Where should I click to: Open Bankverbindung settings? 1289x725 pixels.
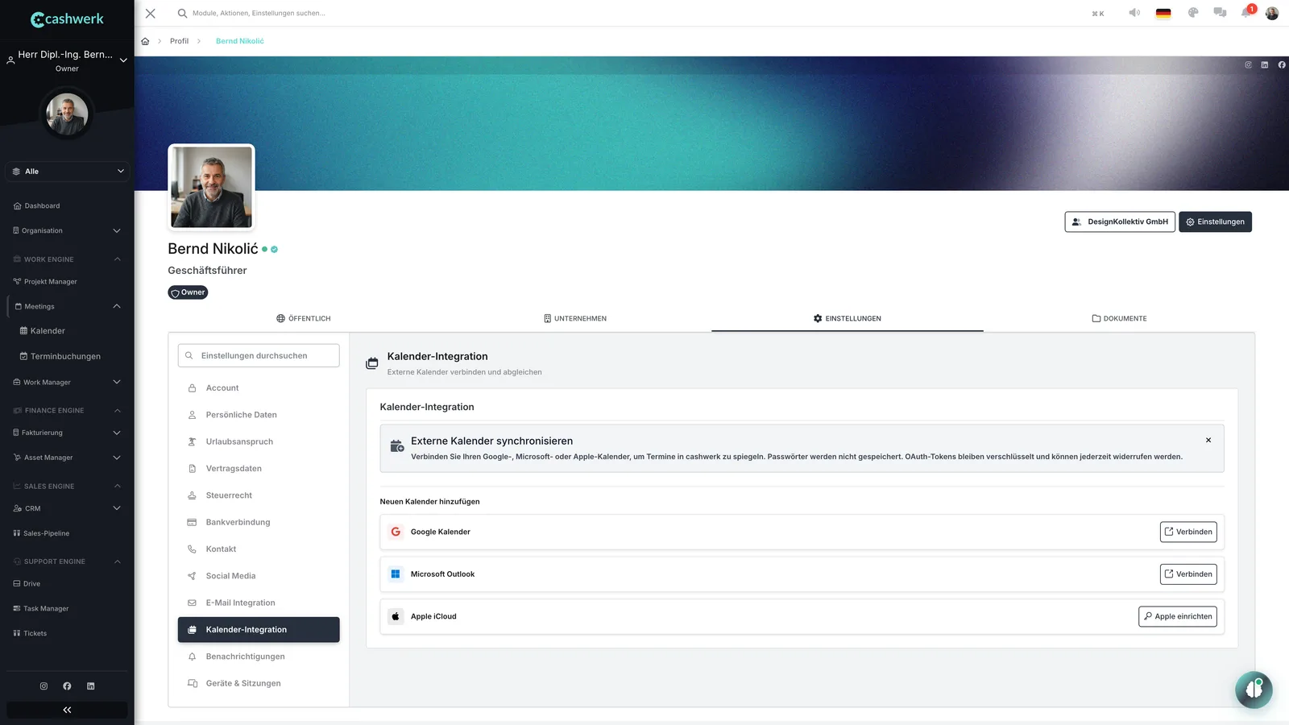259,522
